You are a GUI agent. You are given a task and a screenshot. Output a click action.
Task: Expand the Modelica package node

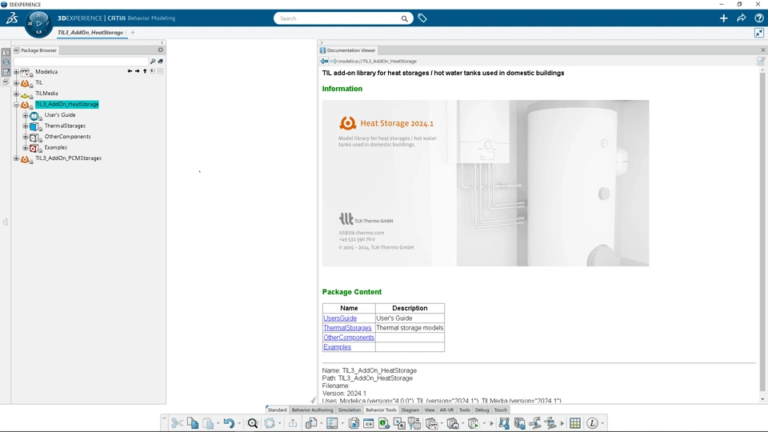[x=16, y=72]
